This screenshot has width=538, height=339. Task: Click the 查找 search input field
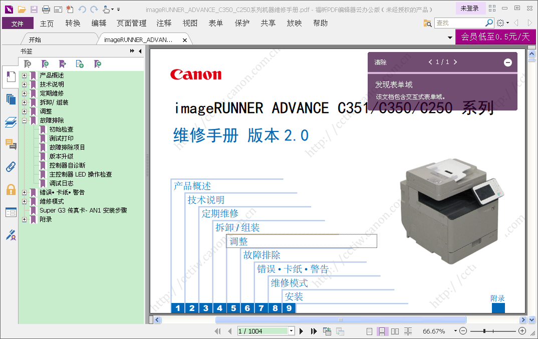coord(459,22)
